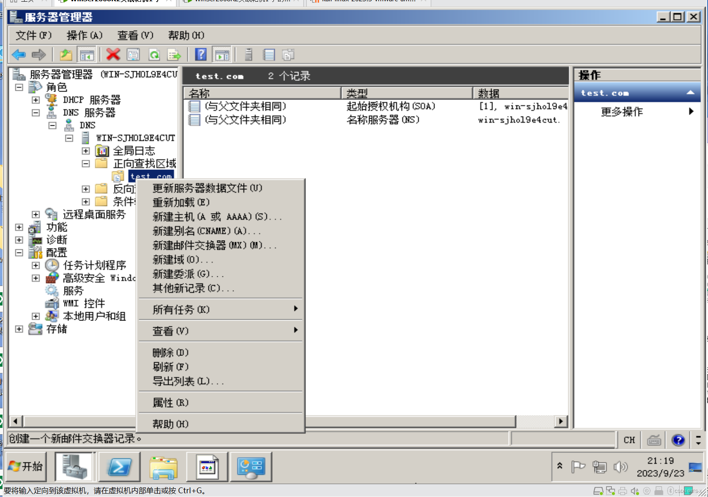Collapse the 角色 tree node
Image resolution: width=708 pixels, height=497 pixels.
click(x=19, y=87)
